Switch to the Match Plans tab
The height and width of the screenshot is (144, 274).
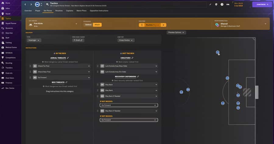81,11
